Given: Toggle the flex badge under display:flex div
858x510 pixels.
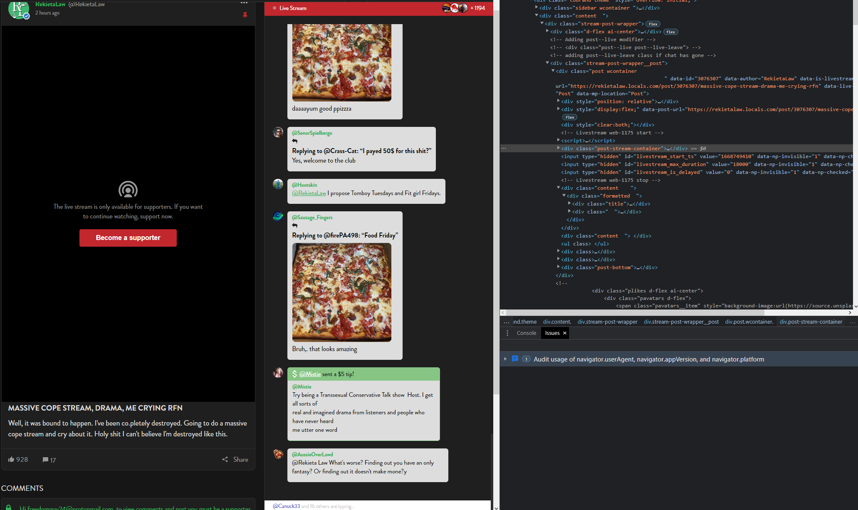Looking at the screenshot, I should tap(570, 117).
